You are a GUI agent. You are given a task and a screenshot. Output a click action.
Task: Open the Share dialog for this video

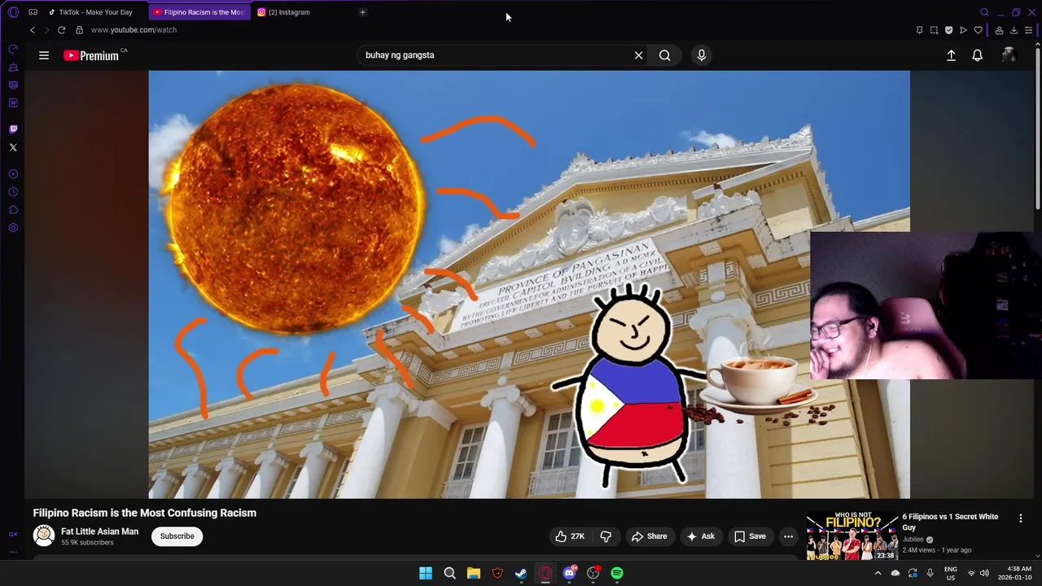[649, 536]
